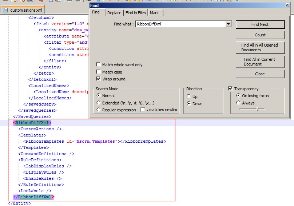Image resolution: width=294 pixels, height=206 pixels.
Task: Click Find All in All Opened Documents
Action: [260, 48]
